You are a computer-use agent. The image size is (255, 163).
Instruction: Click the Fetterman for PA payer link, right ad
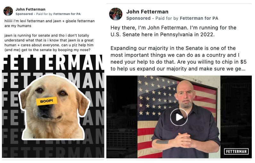(x=199, y=18)
